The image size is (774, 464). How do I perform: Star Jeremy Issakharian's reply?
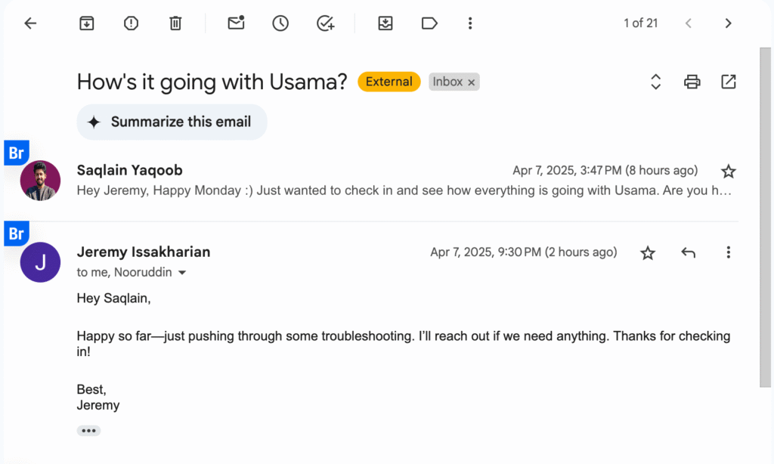(648, 252)
